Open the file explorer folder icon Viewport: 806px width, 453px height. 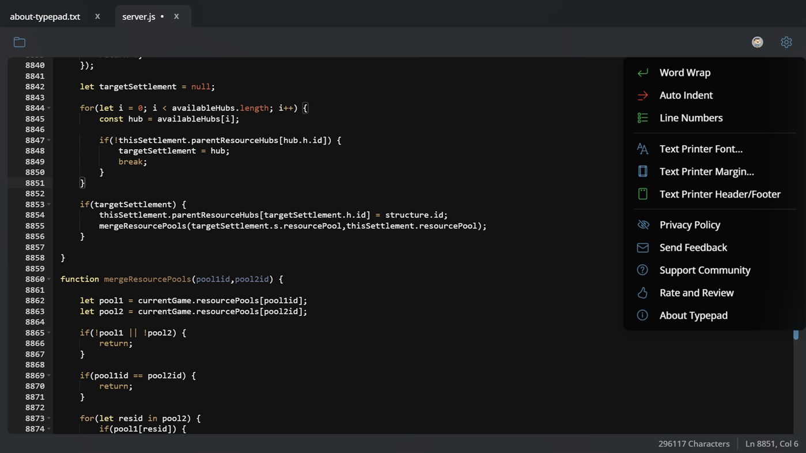(x=19, y=41)
